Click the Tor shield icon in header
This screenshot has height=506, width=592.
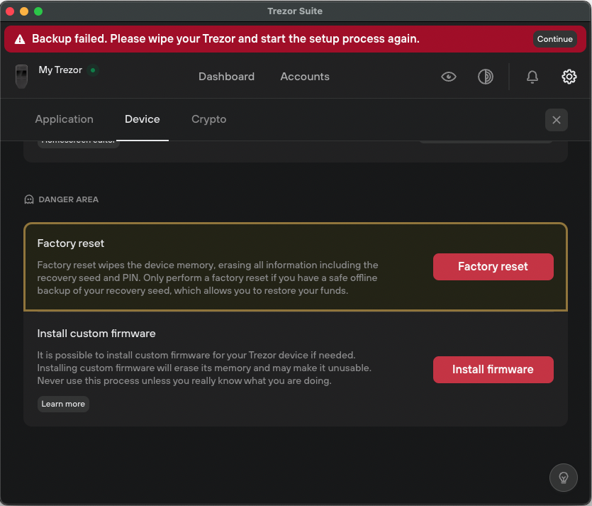pos(485,77)
